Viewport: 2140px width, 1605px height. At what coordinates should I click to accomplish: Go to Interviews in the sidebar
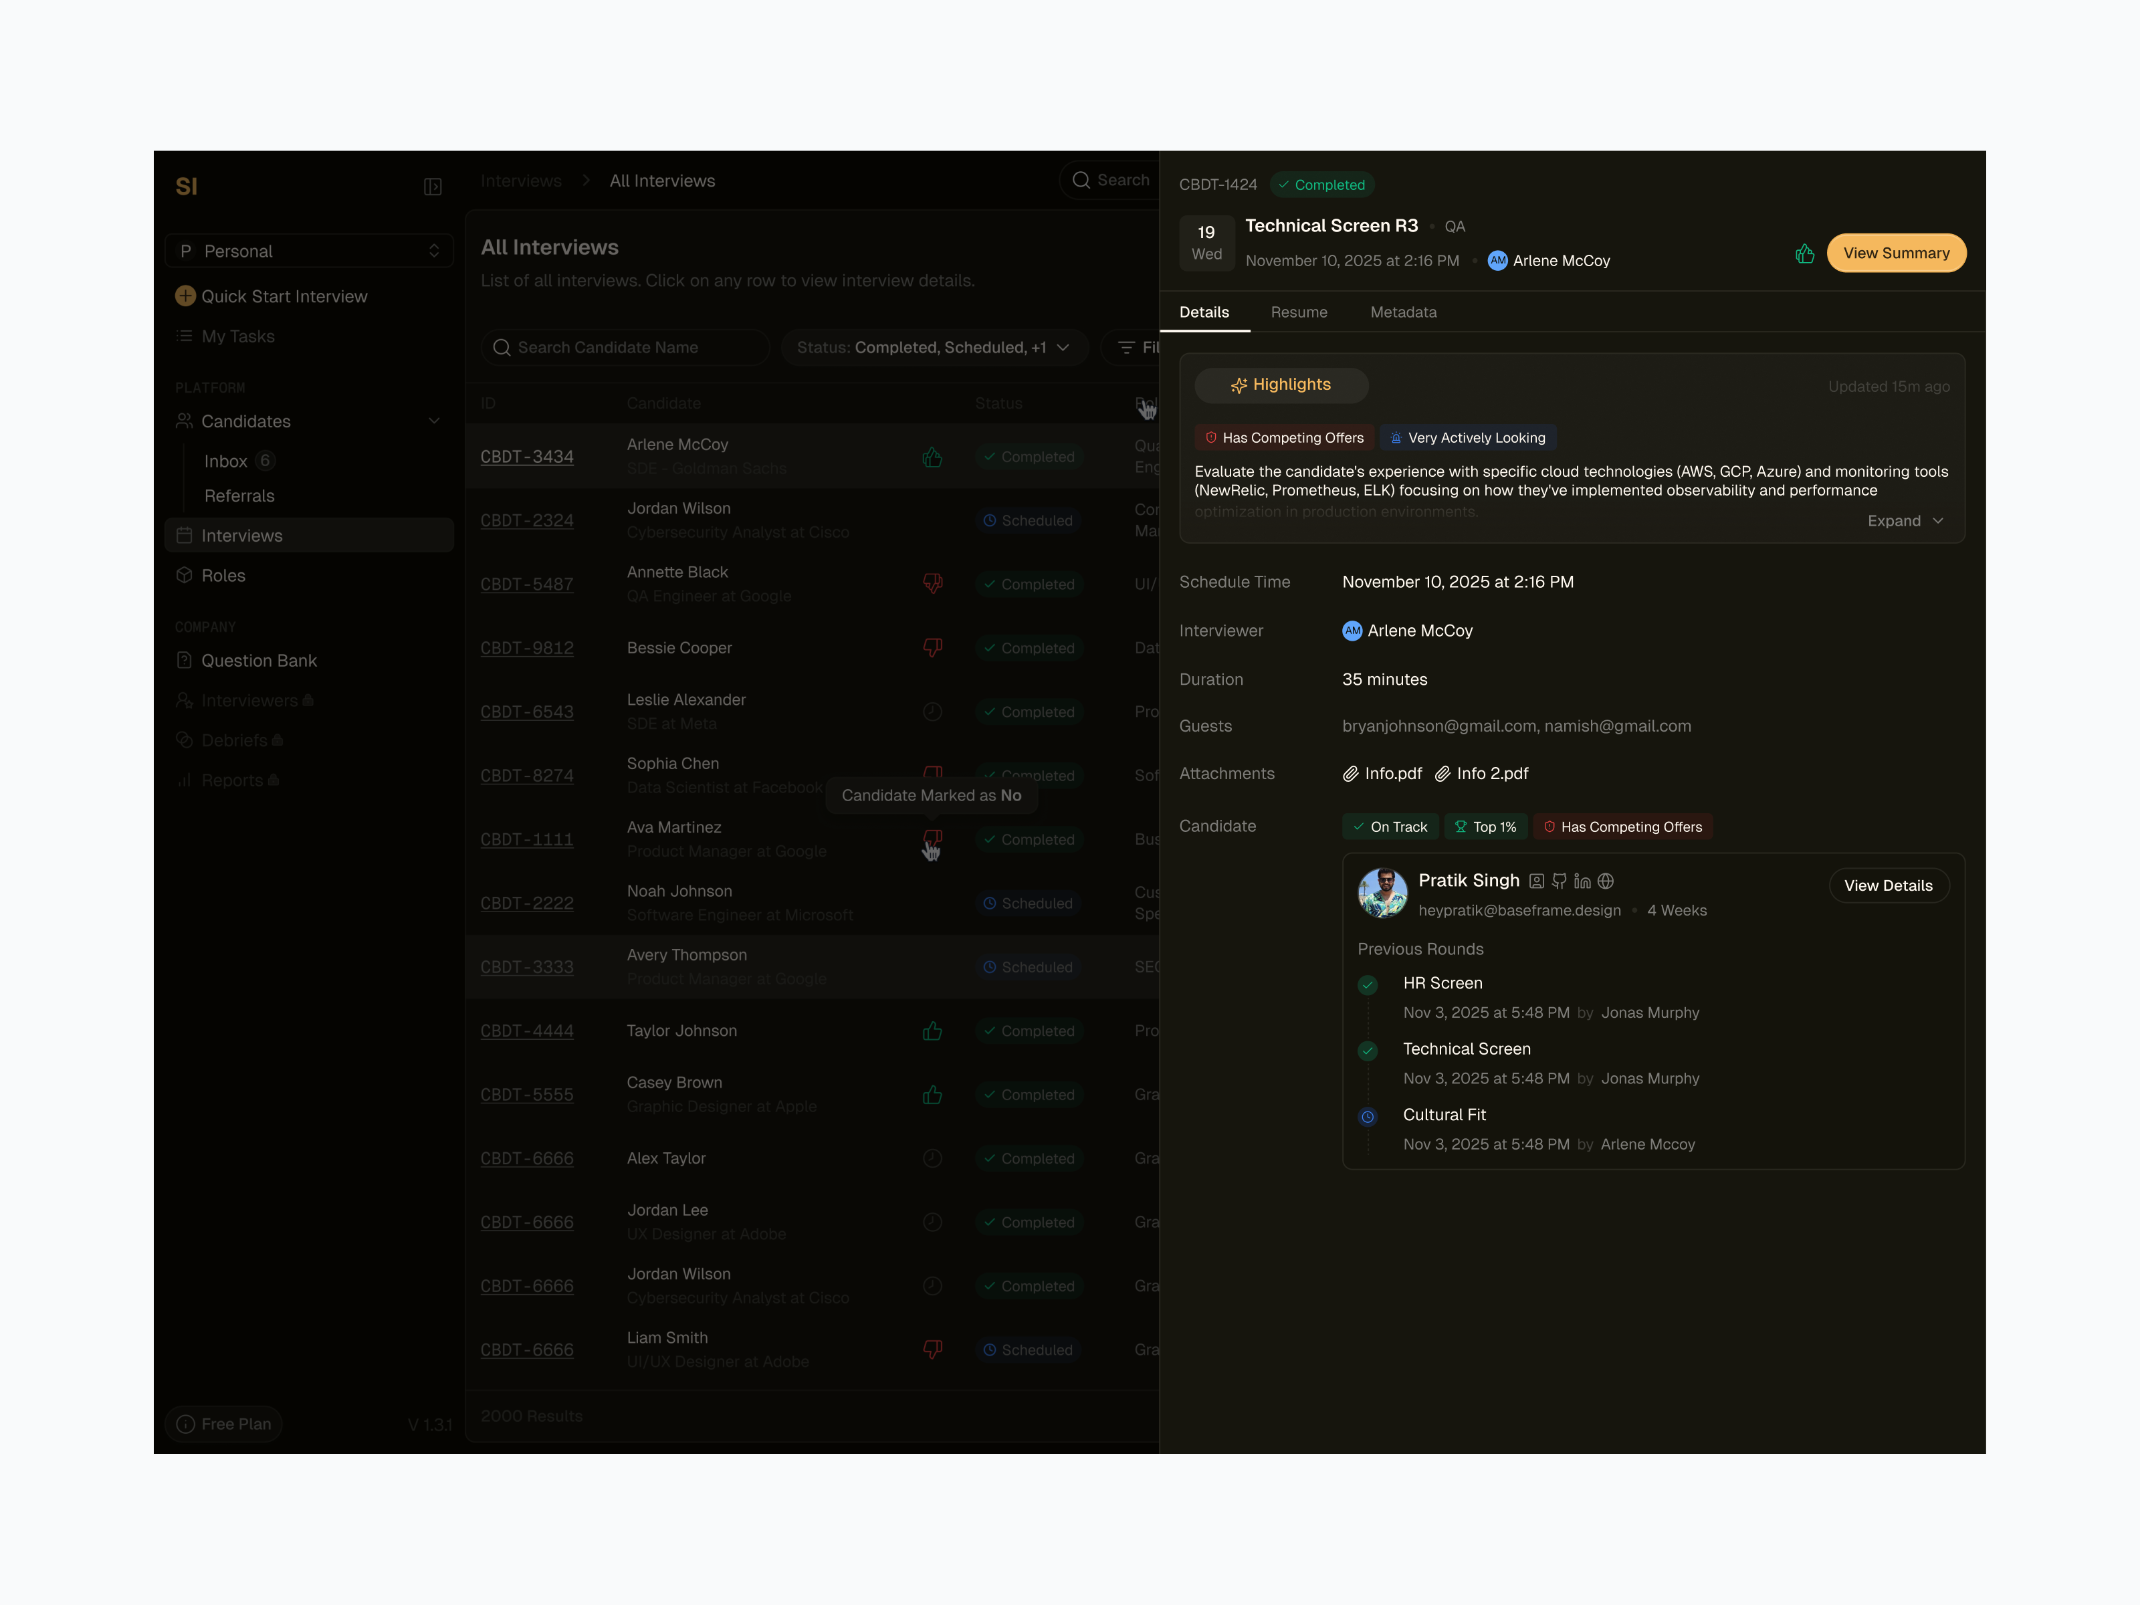tap(310, 535)
